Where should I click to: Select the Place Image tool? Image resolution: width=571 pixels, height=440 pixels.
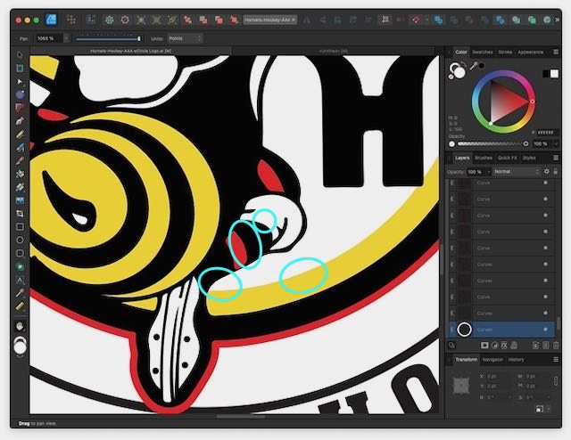coord(20,200)
